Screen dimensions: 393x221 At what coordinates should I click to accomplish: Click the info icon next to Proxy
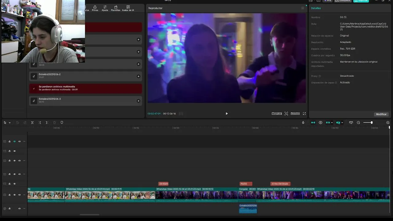[x=320, y=76]
